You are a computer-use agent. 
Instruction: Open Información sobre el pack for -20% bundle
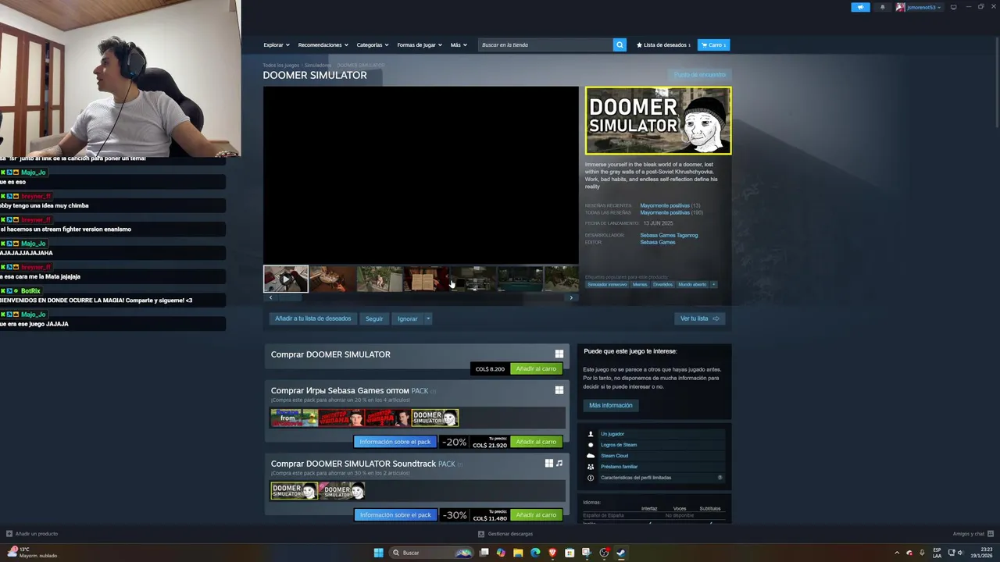(395, 442)
